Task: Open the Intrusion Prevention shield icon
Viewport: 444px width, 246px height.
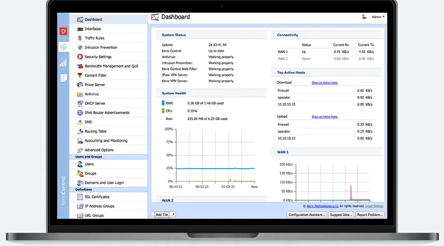Action: click(x=80, y=47)
